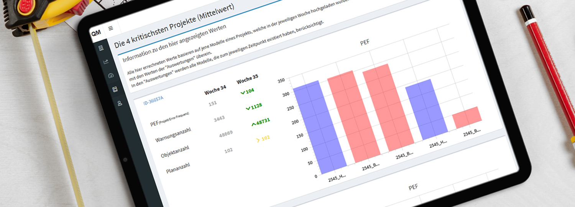Open the building icon in the sidebar
575x207 pixels.
pos(101,48)
